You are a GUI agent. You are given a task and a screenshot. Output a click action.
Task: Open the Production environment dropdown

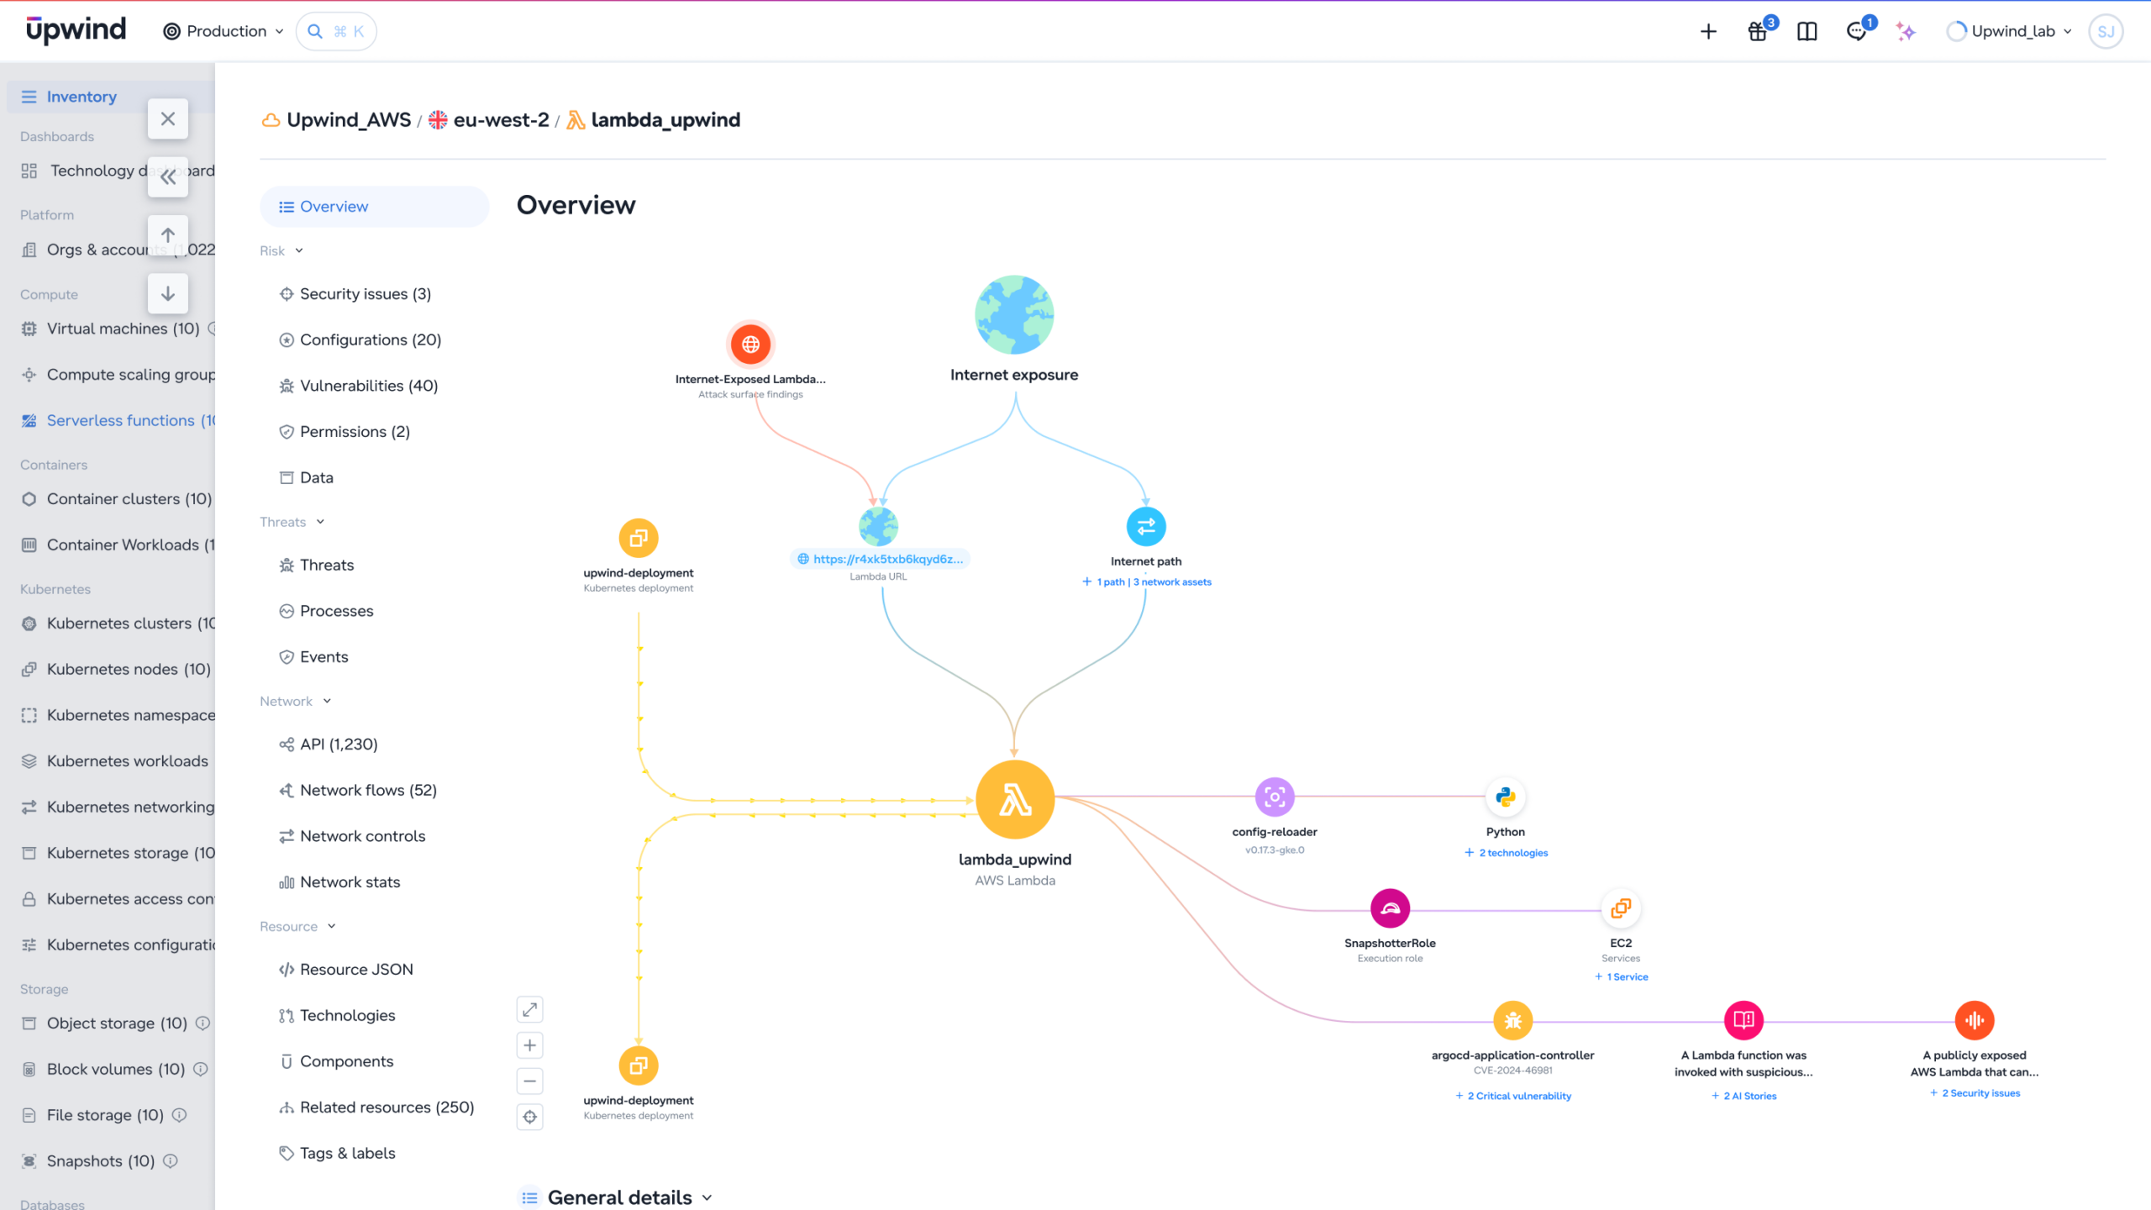click(223, 31)
